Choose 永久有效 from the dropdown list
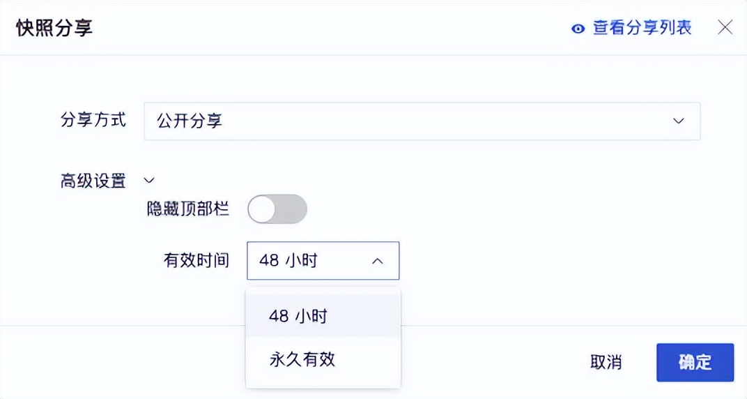The width and height of the screenshot is (747, 399). coord(323,359)
